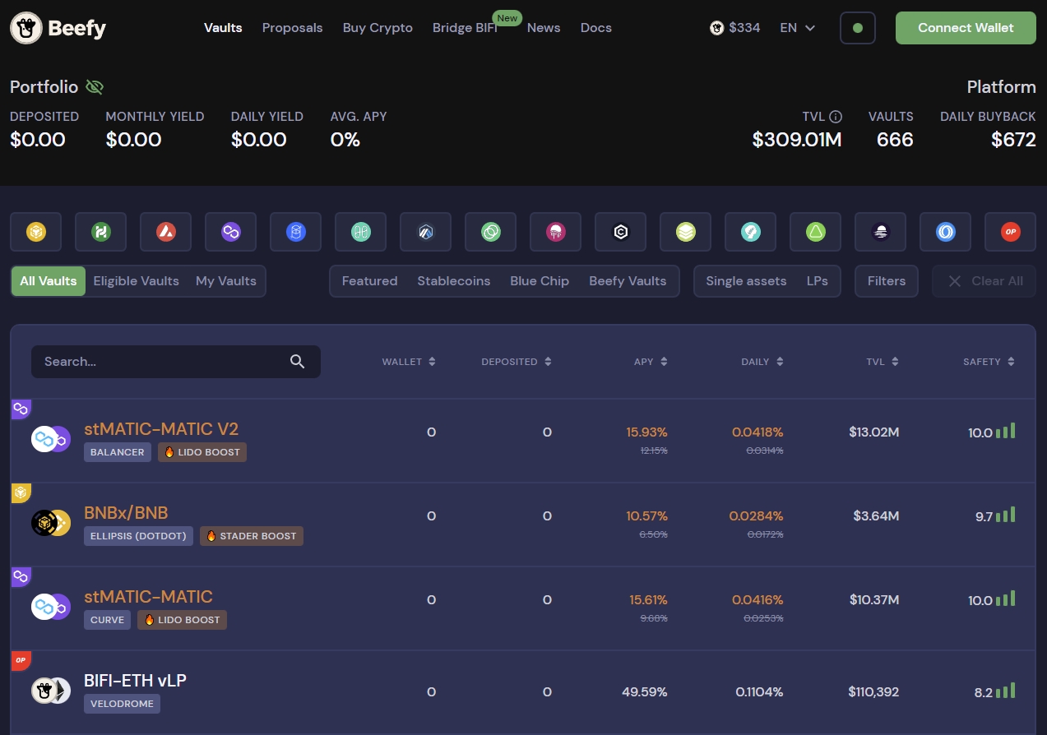Select the Polygon network filter
Screen dimensions: 1047x735
click(230, 232)
